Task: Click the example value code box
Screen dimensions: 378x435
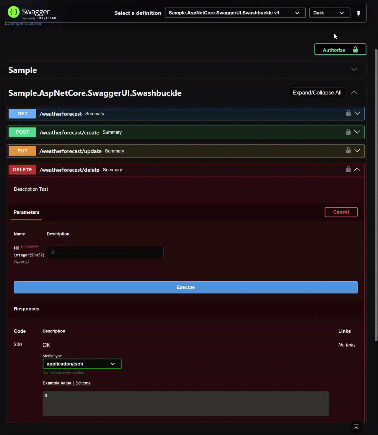Action: [186, 404]
